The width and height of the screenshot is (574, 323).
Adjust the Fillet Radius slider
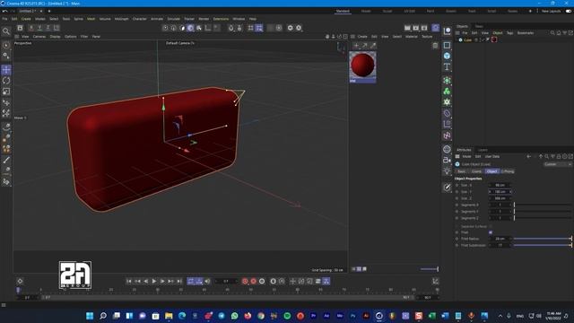click(543, 239)
